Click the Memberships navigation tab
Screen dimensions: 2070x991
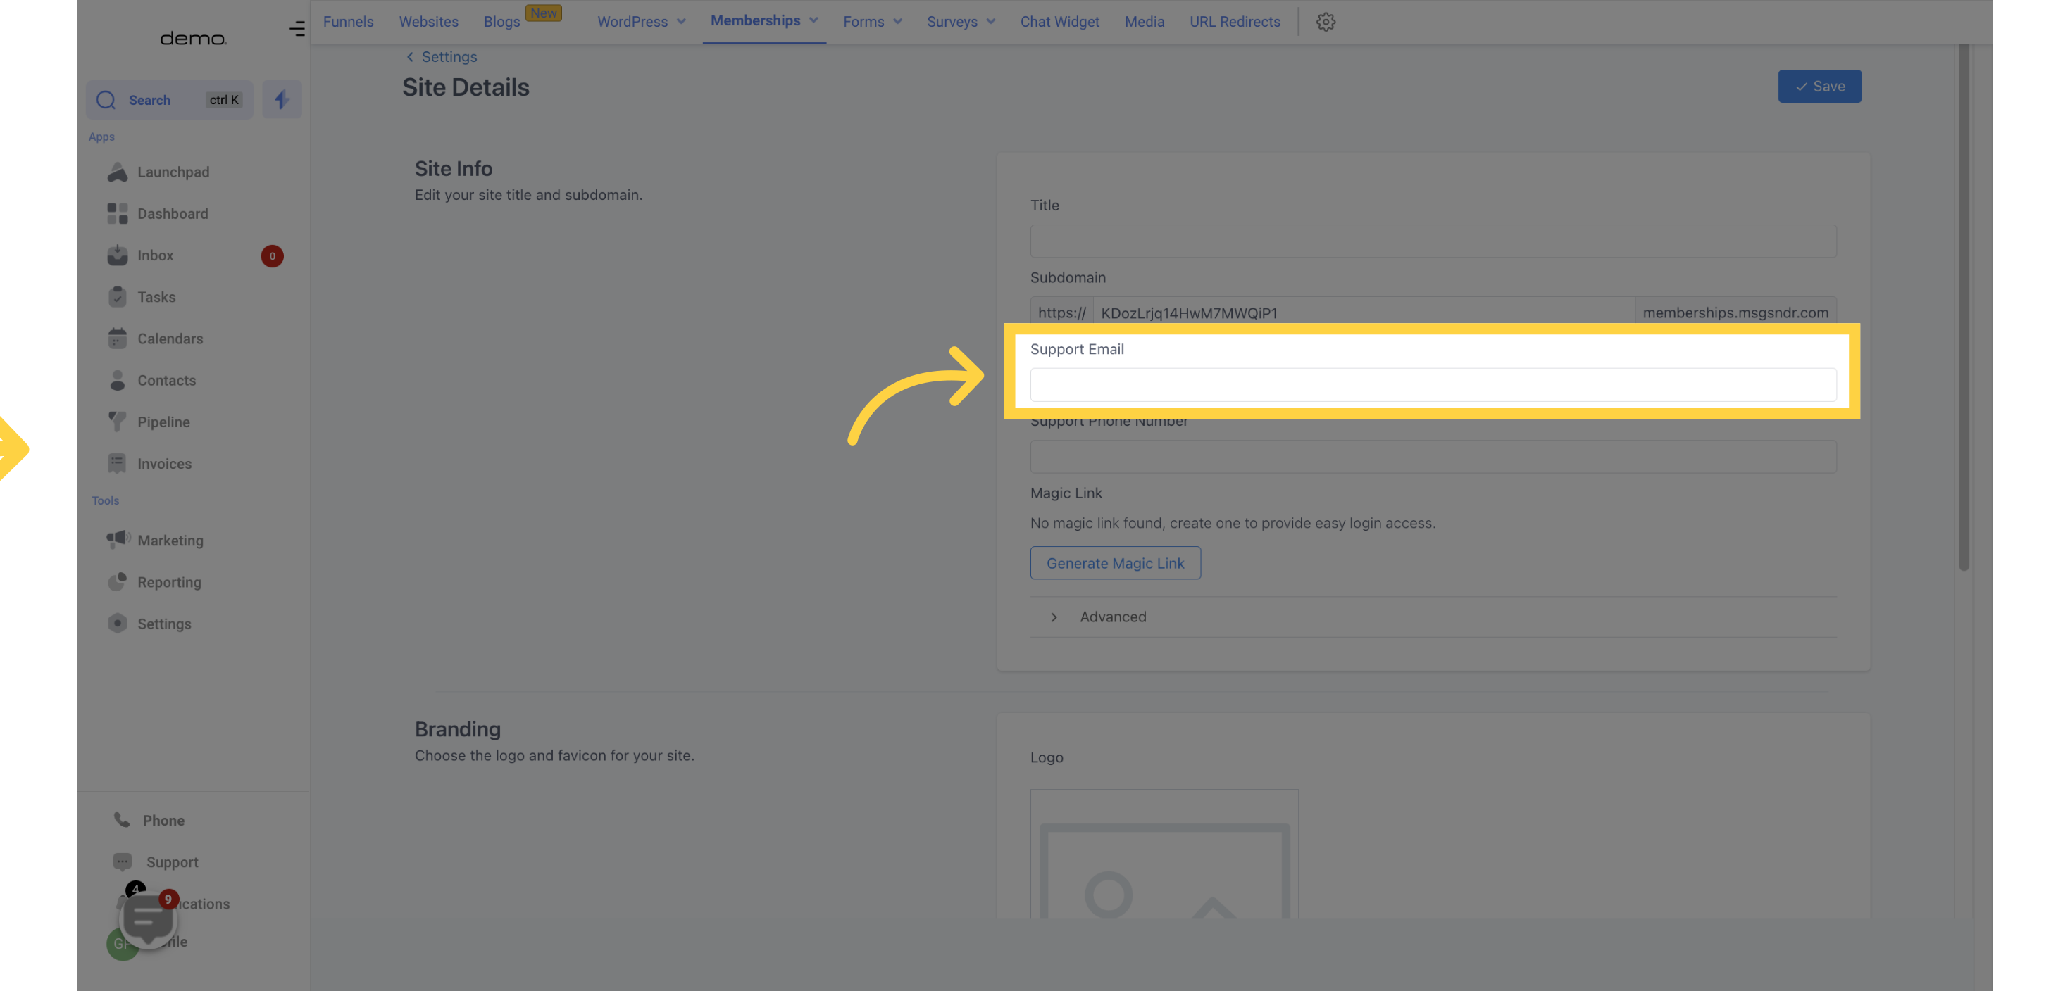pyautogui.click(x=764, y=23)
